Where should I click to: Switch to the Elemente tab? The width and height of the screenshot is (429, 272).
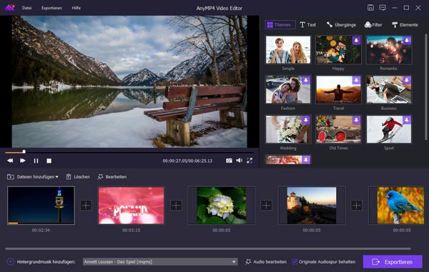[x=405, y=25]
